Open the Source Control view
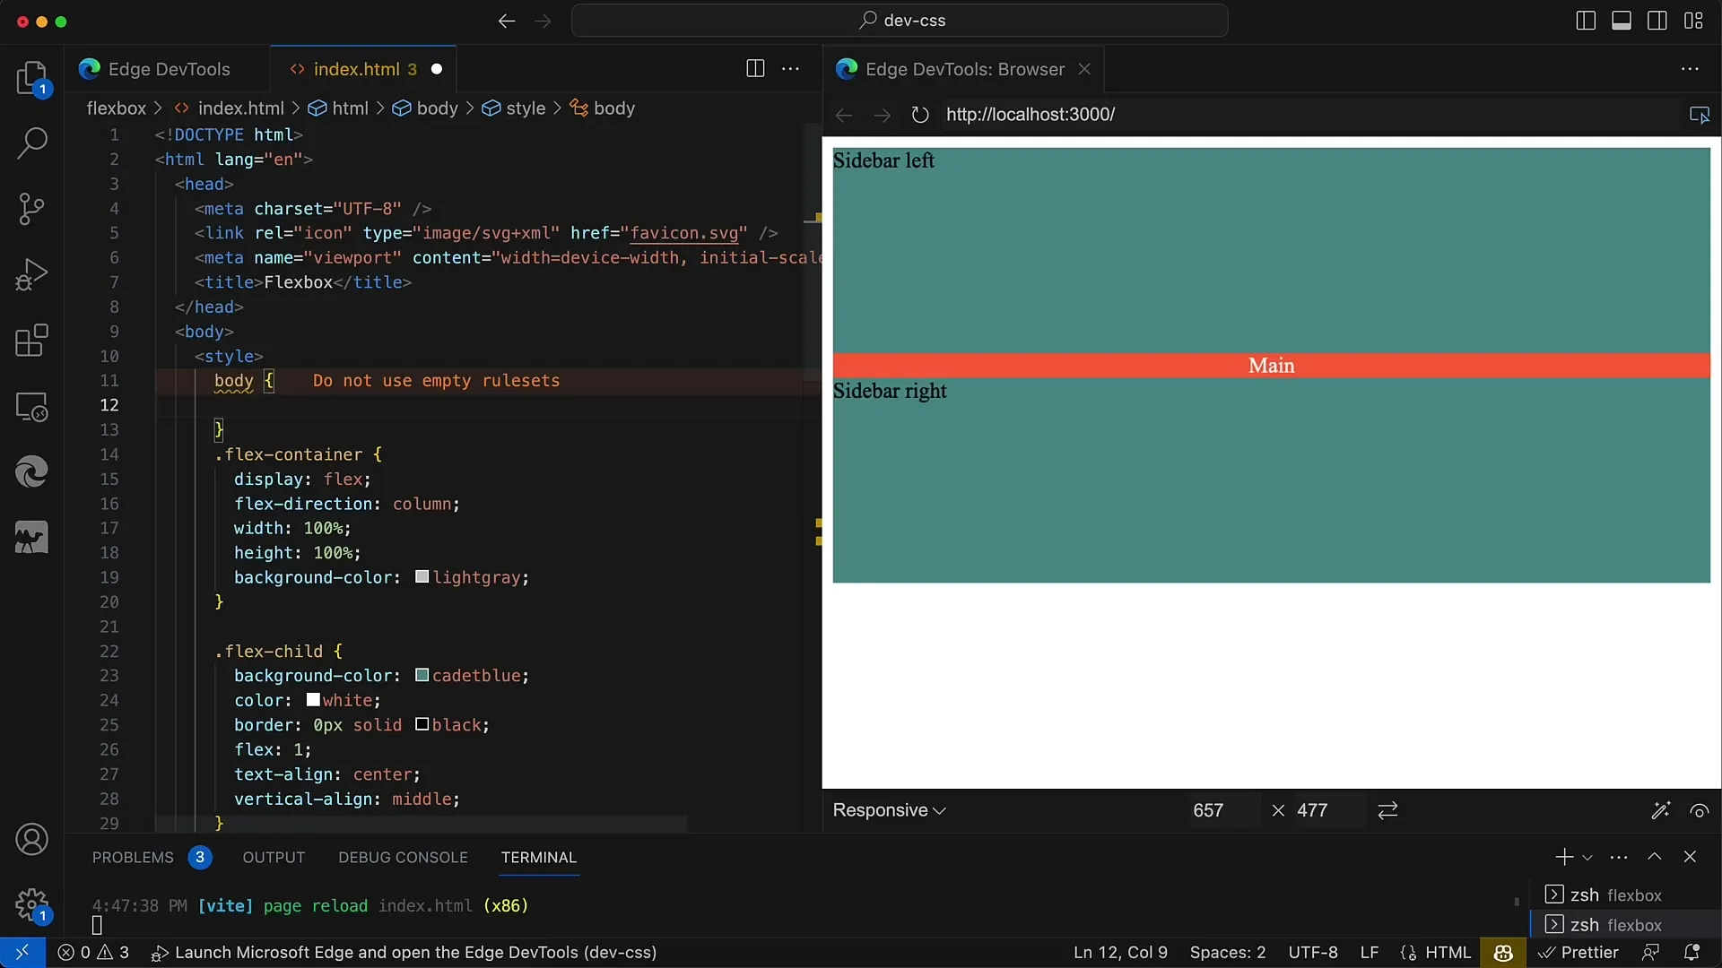This screenshot has width=1722, height=968. click(32, 209)
